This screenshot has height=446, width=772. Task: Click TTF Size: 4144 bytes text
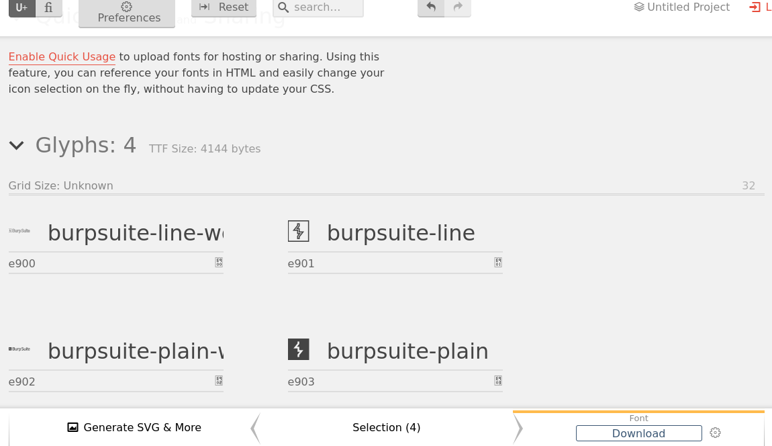(x=205, y=149)
